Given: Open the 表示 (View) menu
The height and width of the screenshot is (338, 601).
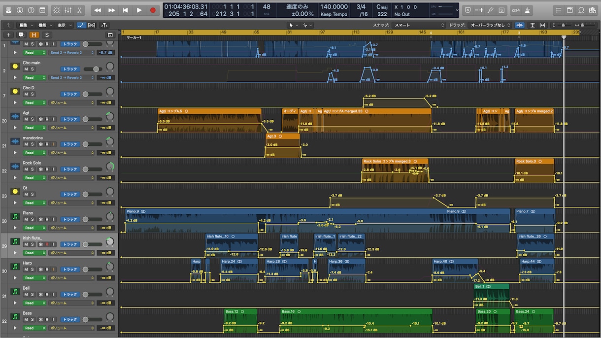Looking at the screenshot, I should 64,25.
